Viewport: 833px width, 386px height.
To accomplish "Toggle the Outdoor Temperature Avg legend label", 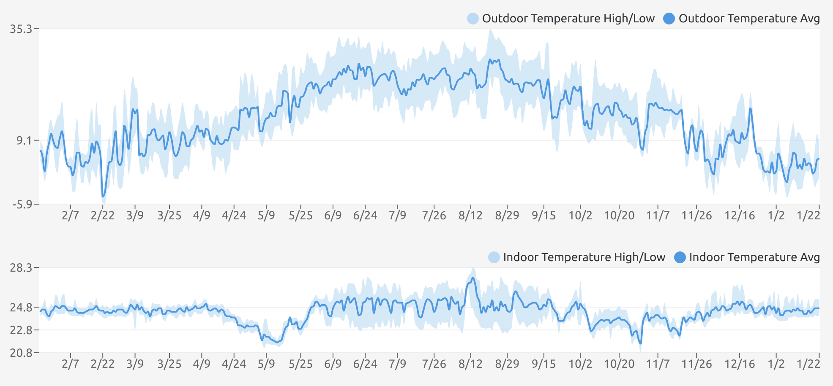I will (749, 19).
